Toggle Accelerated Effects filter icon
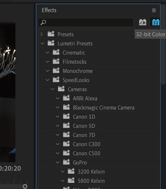Image resolution: width=166 pixels, height=189 pixels. point(143,22)
